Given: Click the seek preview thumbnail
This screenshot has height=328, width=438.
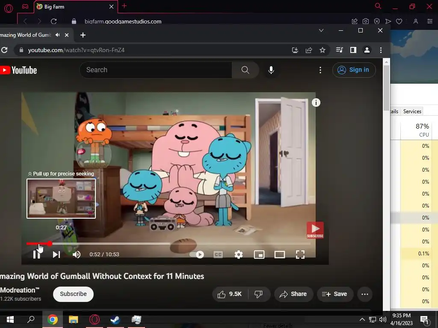Looking at the screenshot, I should point(61,198).
